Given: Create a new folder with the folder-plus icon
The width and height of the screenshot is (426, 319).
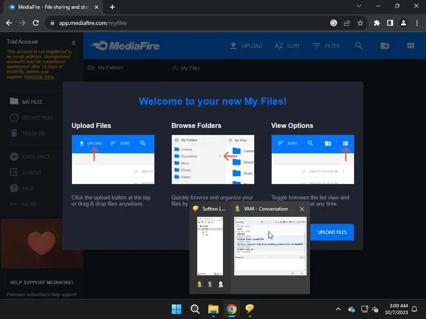Looking at the screenshot, I should (385, 46).
